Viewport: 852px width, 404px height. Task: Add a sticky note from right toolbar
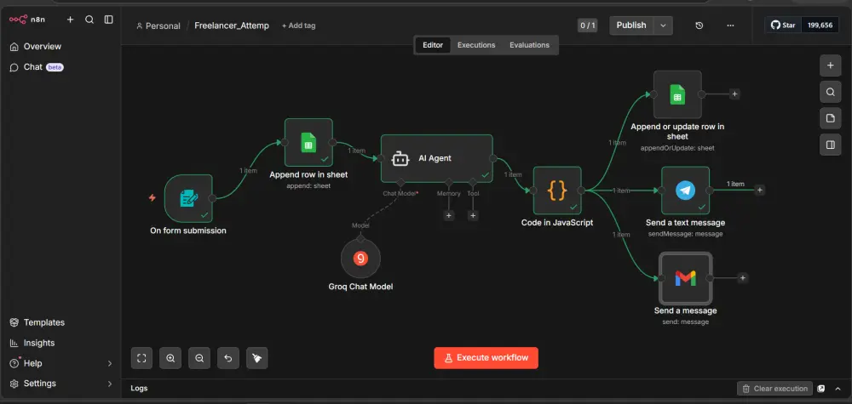(830, 118)
